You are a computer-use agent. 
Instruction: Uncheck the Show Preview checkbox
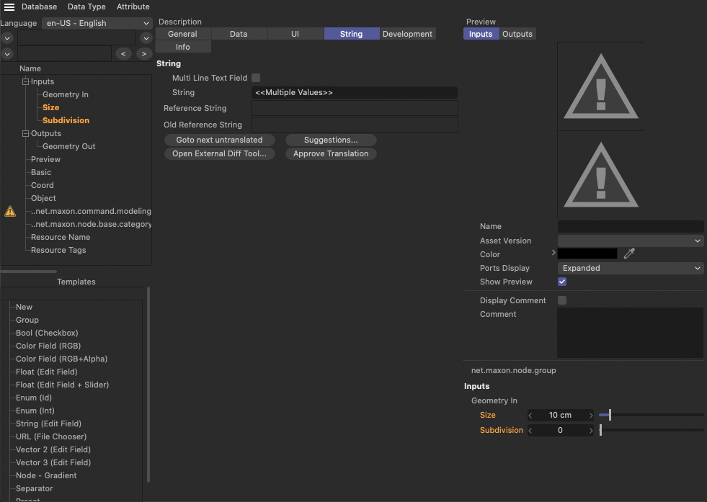point(562,282)
